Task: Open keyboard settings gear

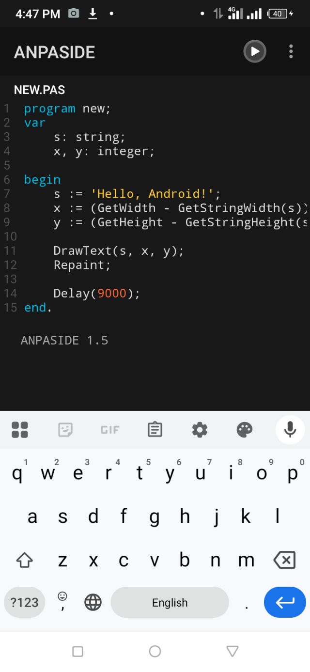Action: tap(200, 430)
